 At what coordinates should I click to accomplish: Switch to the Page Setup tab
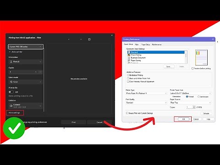(146, 44)
